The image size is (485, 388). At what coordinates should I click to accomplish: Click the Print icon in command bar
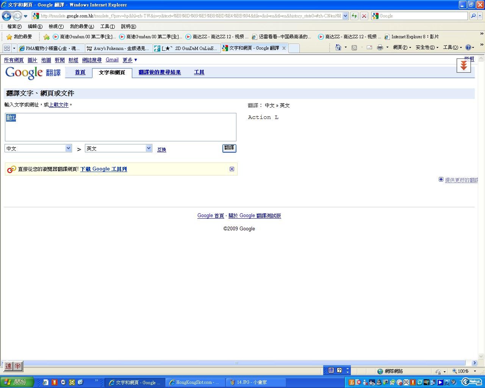click(x=380, y=47)
